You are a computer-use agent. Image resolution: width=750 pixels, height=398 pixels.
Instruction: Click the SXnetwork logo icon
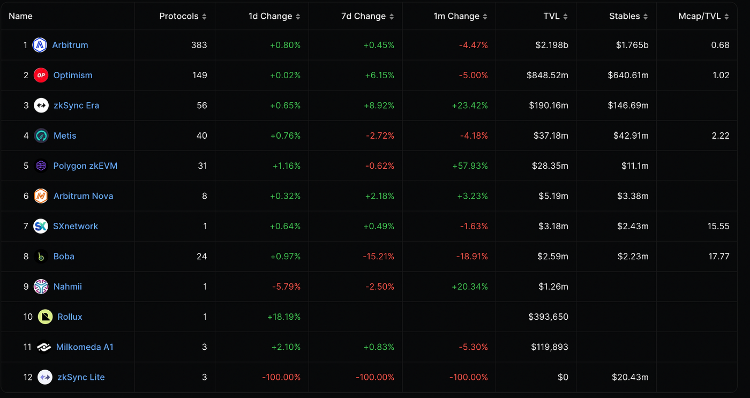click(41, 226)
